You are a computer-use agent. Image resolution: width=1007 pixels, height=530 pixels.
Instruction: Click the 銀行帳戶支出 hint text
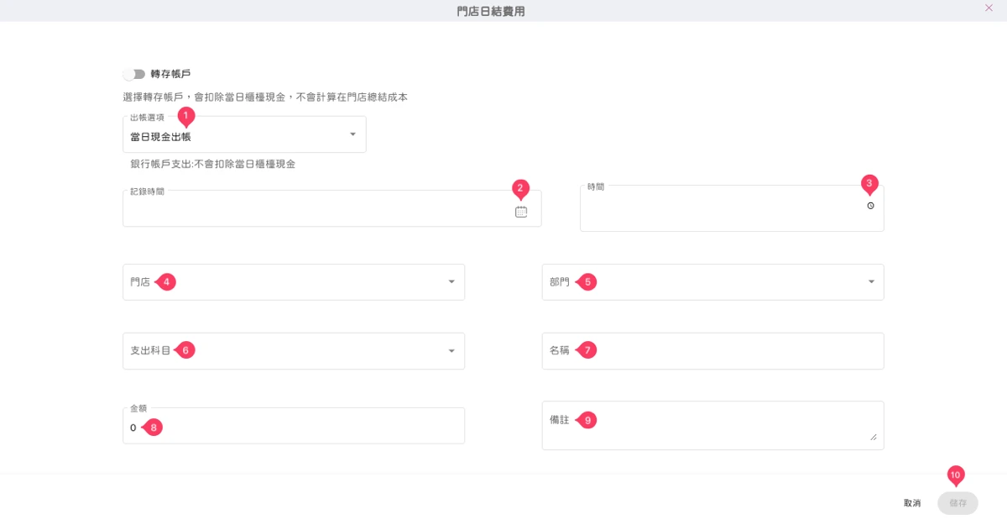(x=212, y=165)
